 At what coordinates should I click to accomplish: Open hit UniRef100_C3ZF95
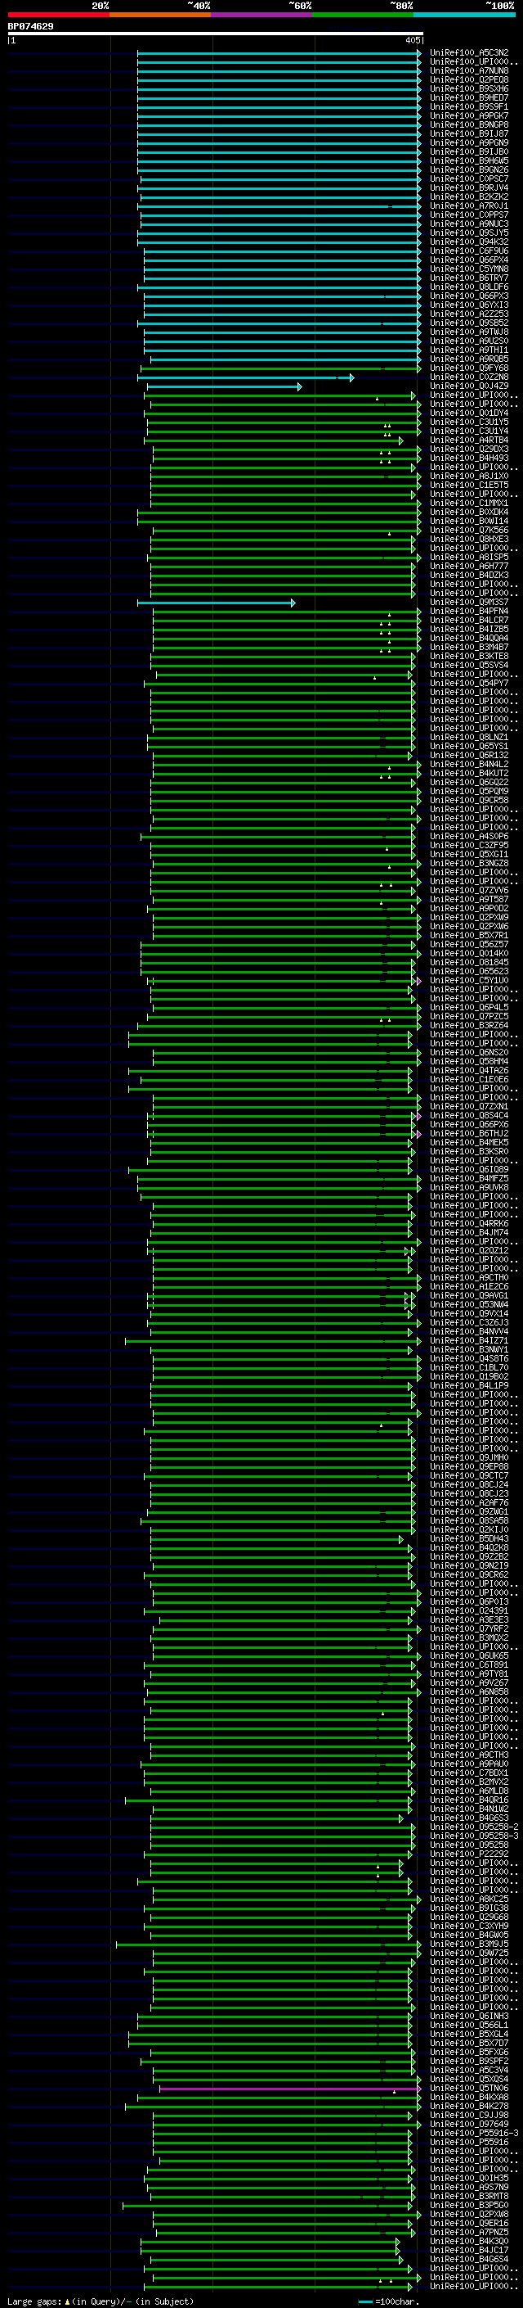(469, 846)
